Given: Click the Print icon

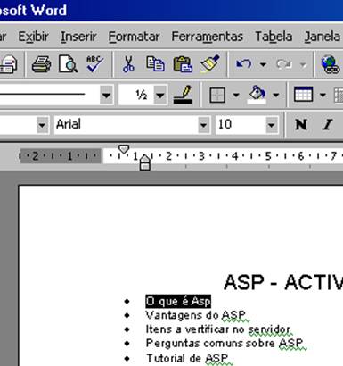Looking at the screenshot, I should 41,64.
